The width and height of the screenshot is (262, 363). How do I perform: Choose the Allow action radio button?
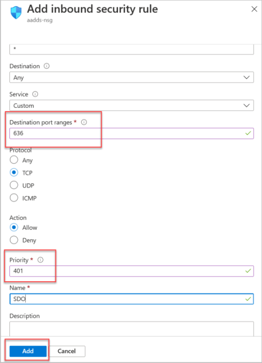click(x=14, y=227)
